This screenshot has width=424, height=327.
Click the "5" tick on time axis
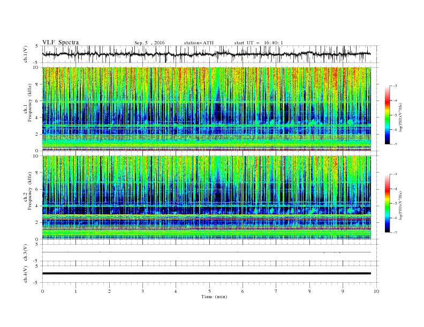[209, 291]
